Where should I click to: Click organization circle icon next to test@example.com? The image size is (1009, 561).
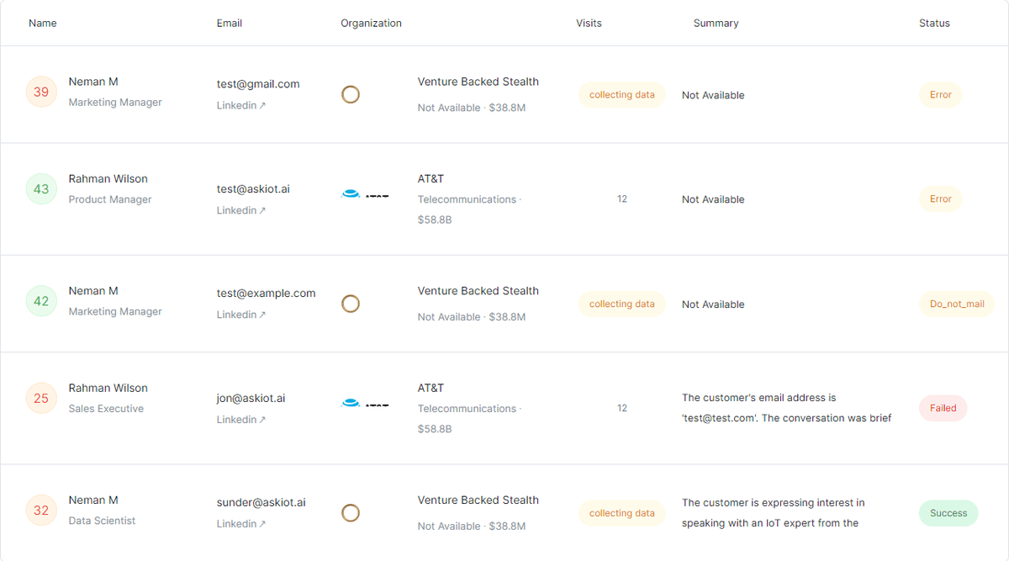click(351, 304)
